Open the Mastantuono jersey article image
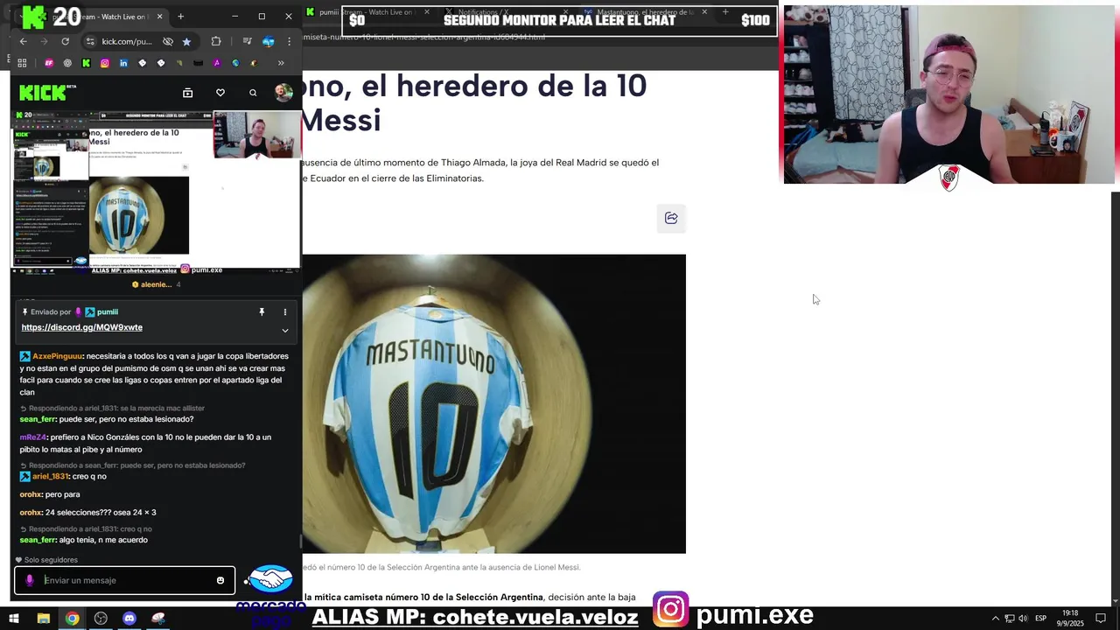1120x630 pixels. (x=494, y=403)
